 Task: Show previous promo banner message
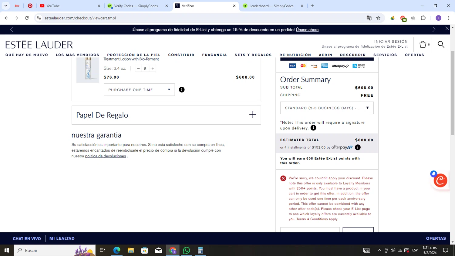pyautogui.click(x=12, y=29)
